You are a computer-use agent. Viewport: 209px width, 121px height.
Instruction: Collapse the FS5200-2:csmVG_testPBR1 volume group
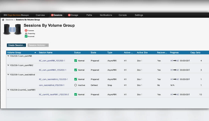click(x=8, y=90)
